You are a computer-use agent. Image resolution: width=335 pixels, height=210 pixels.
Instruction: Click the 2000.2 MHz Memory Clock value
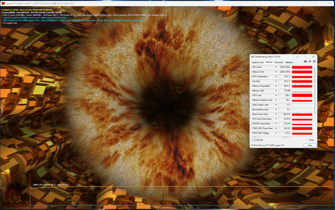click(x=285, y=72)
